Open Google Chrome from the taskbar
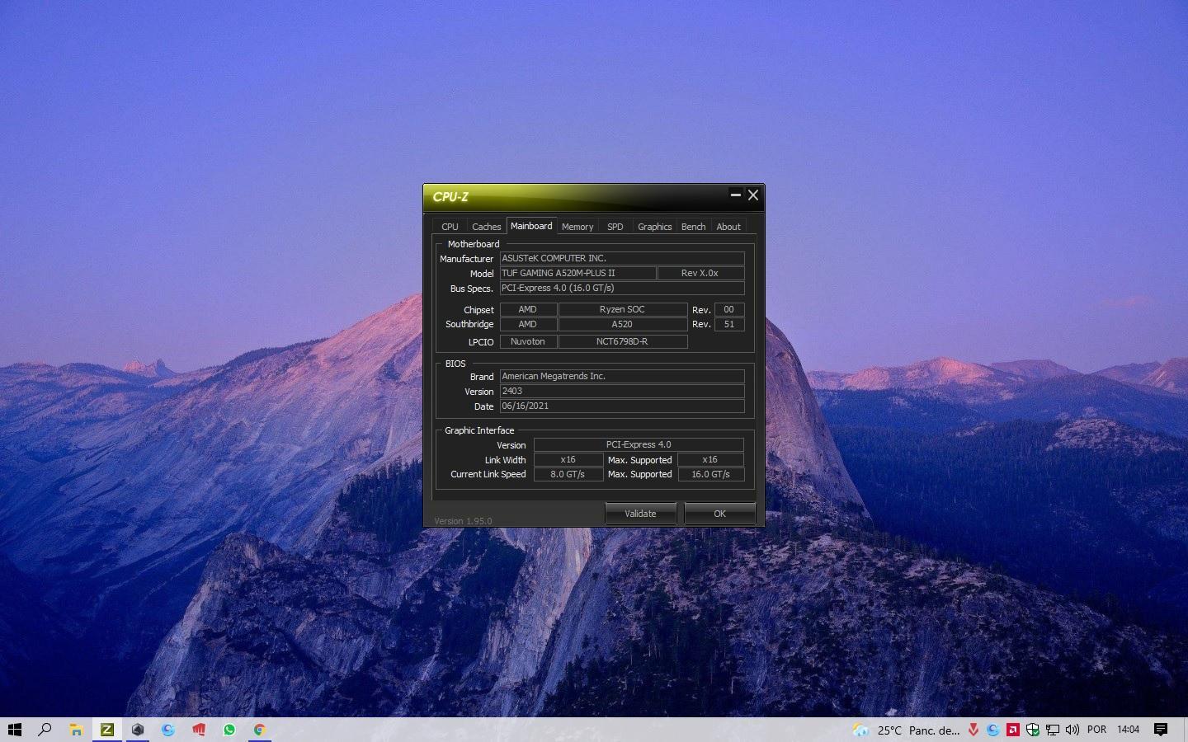 [260, 730]
